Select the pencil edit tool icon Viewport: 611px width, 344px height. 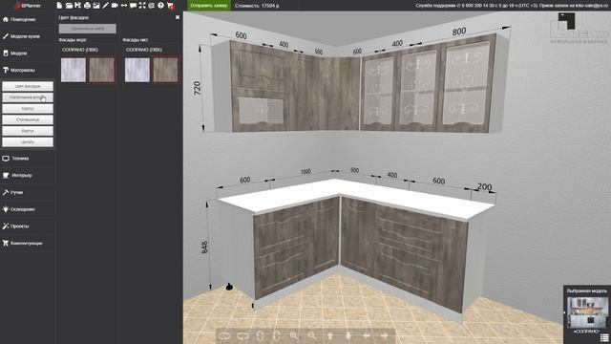[105, 6]
